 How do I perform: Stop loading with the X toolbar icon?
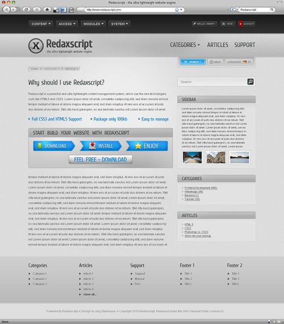(36, 10)
